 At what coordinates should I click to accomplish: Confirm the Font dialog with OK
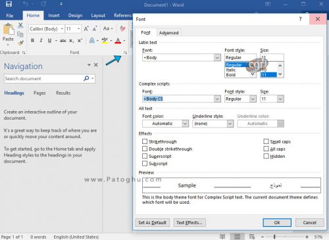[277, 223]
